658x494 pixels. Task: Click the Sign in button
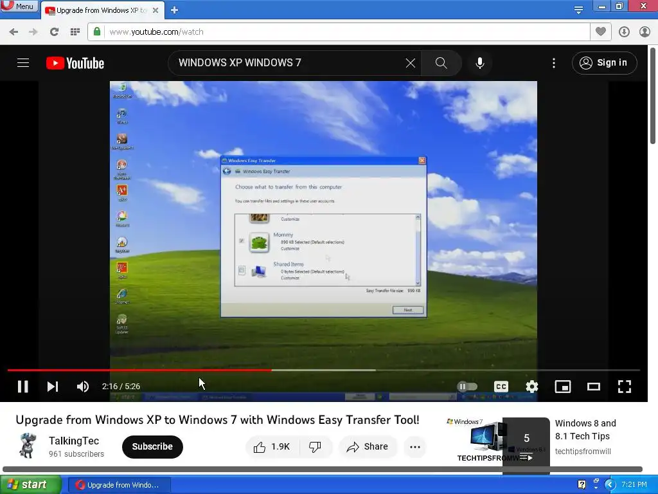[604, 63]
